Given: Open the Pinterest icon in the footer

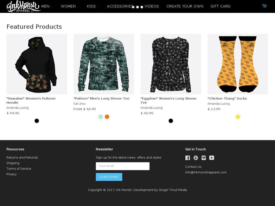Looking at the screenshot, I should [196, 158].
